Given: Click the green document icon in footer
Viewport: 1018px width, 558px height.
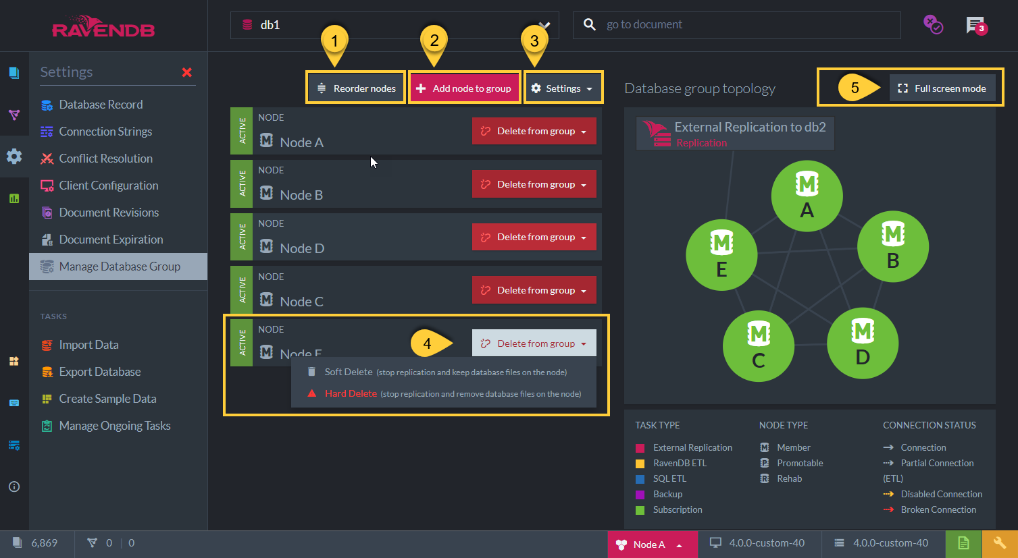Looking at the screenshot, I should [963, 544].
